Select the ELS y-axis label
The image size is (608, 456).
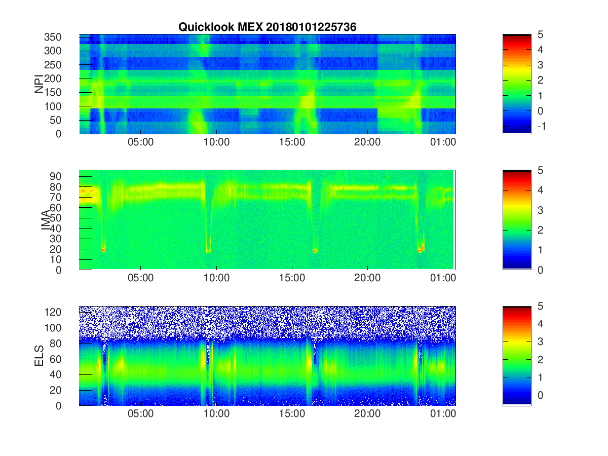(39, 356)
